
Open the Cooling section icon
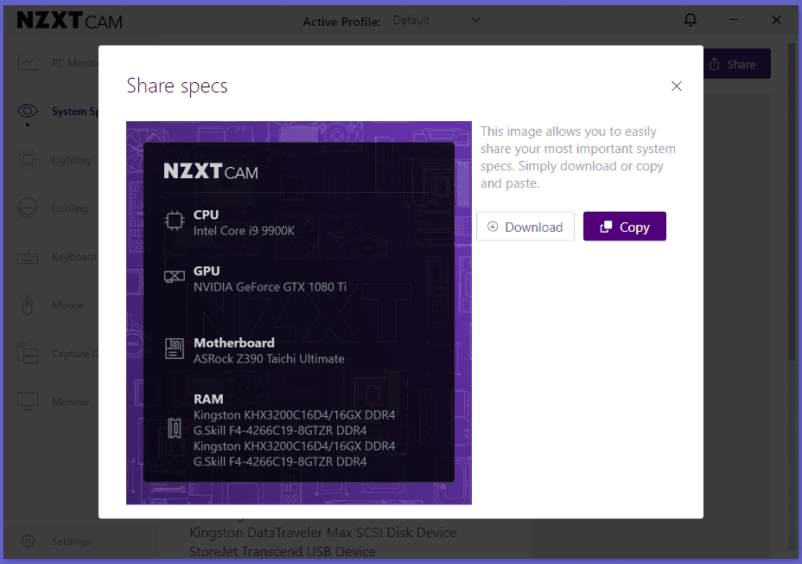(28, 208)
